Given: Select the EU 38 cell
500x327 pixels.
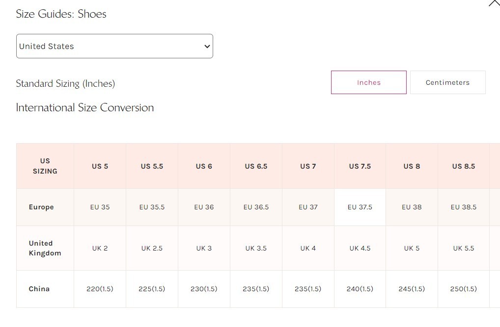Looking at the screenshot, I should click(x=412, y=207).
